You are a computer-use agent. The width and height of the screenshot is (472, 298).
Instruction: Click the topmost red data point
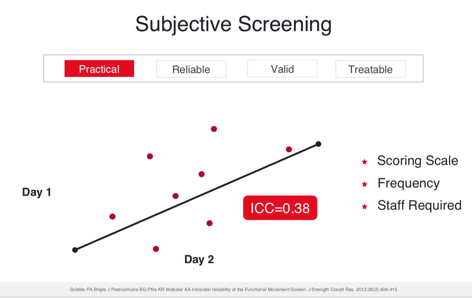point(214,129)
